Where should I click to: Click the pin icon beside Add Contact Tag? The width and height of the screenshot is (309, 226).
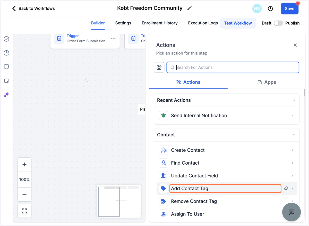click(286, 189)
